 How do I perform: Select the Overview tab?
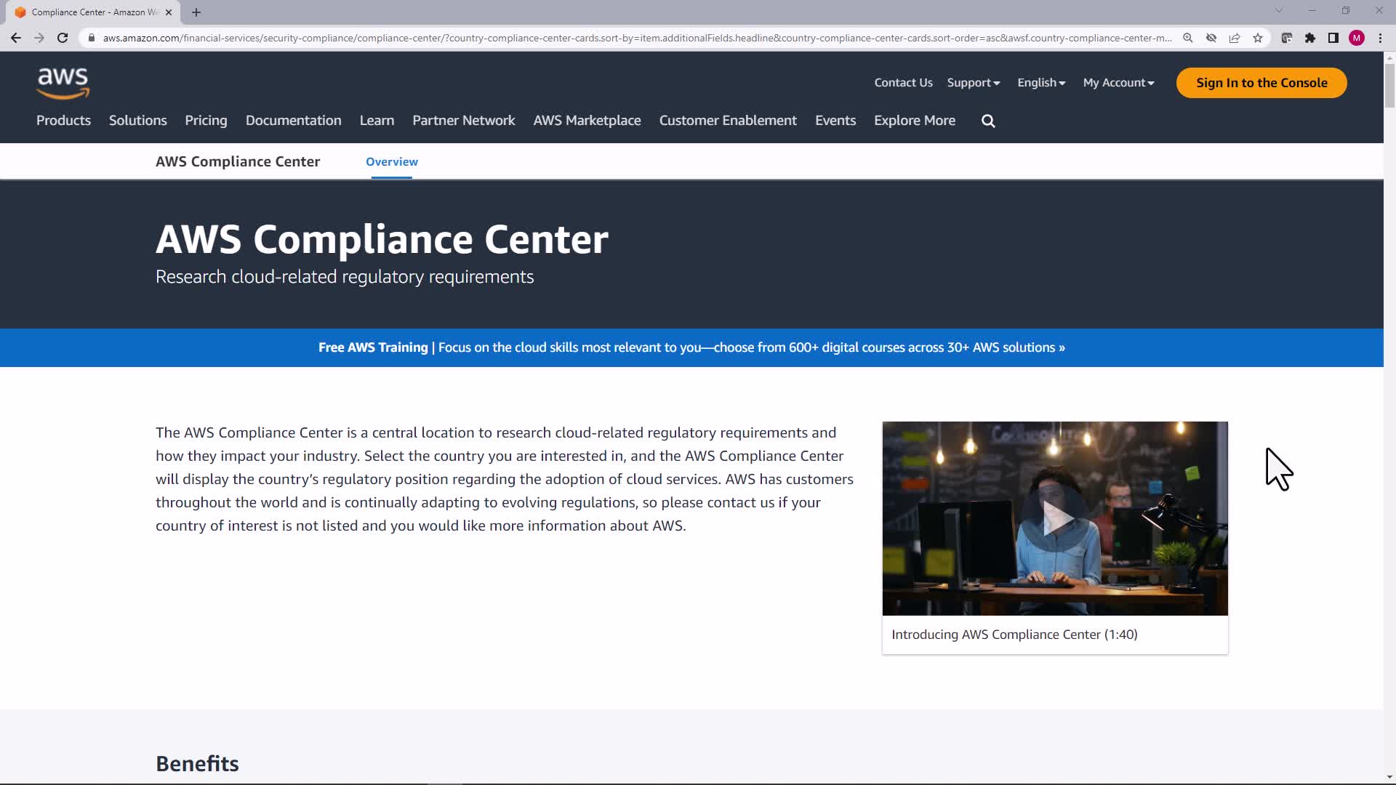click(391, 162)
